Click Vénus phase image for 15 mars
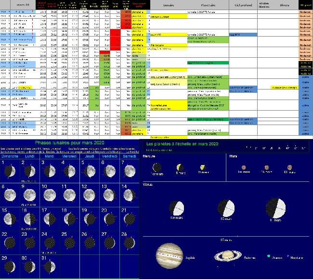The image size is (313, 279). [x=226, y=208]
